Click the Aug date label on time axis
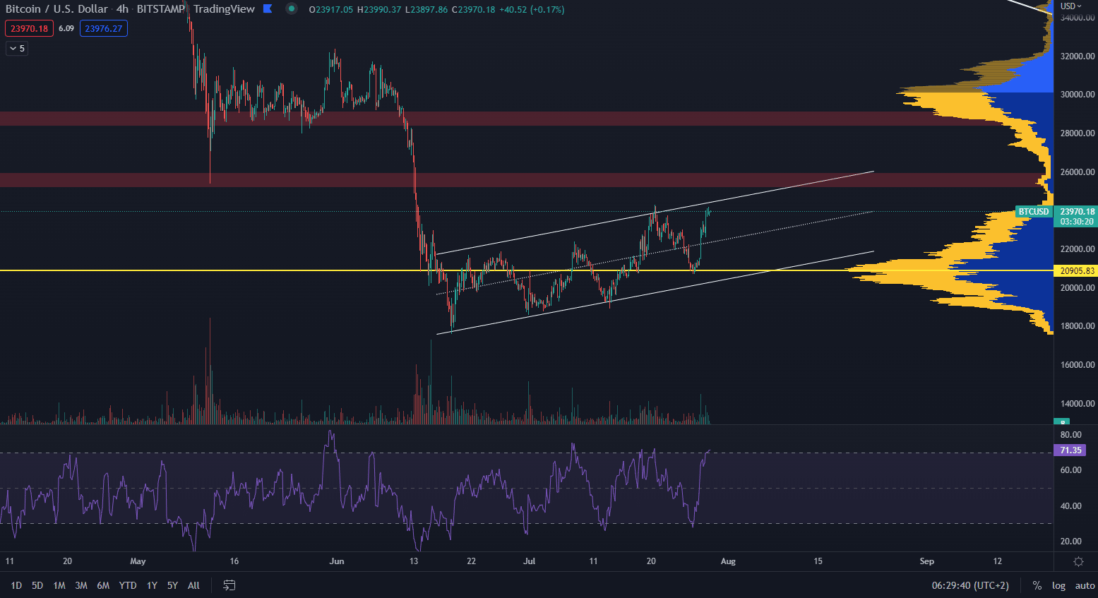Image resolution: width=1098 pixels, height=598 pixels. click(x=728, y=561)
